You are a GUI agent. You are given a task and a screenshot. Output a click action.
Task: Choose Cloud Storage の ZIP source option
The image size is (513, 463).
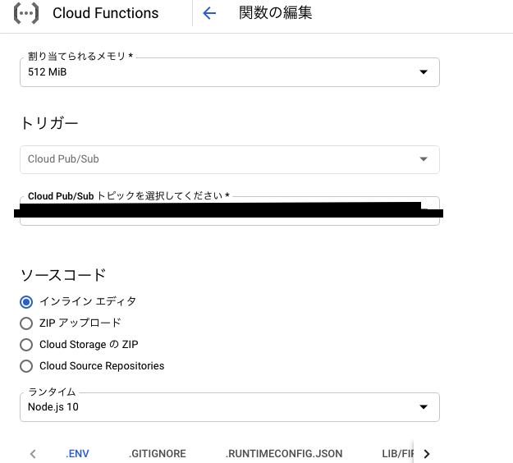26,345
